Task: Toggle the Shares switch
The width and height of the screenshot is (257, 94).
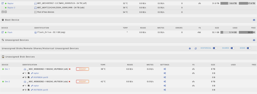Action: (233, 48)
